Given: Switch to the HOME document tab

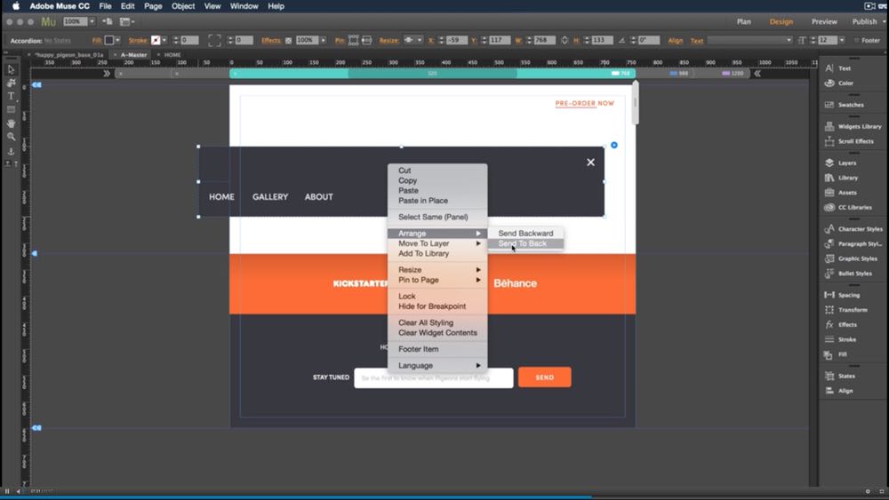Looking at the screenshot, I should point(172,55).
